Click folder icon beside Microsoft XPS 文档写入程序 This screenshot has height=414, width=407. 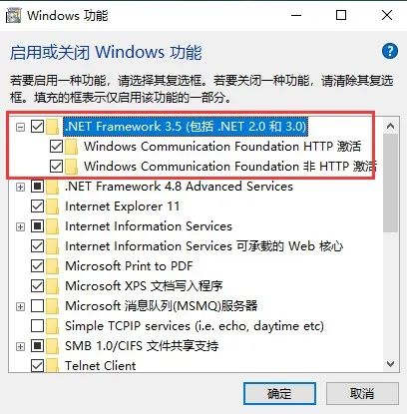(53, 286)
